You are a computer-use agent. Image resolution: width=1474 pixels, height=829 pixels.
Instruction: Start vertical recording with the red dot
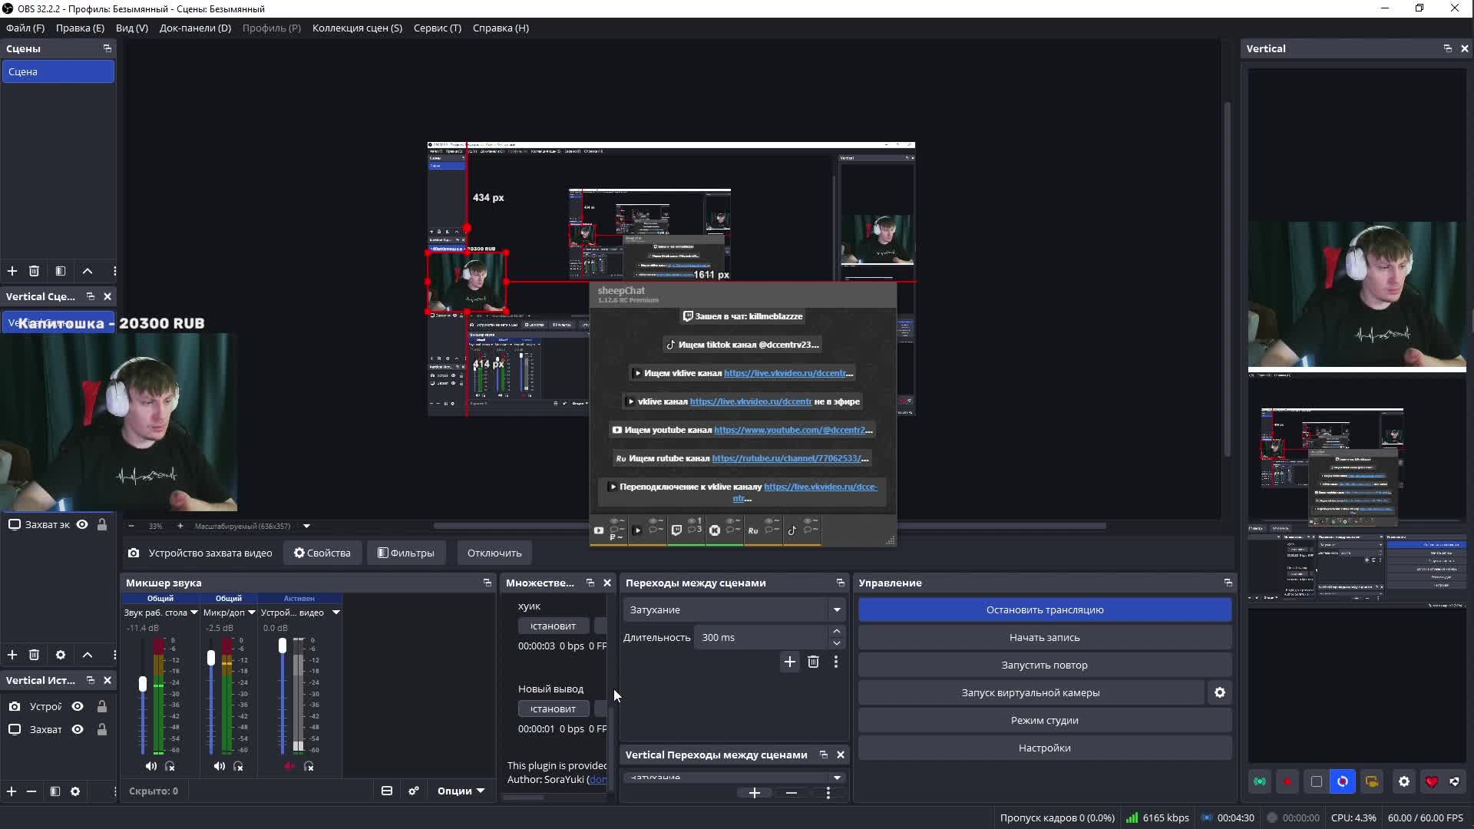(x=1287, y=781)
